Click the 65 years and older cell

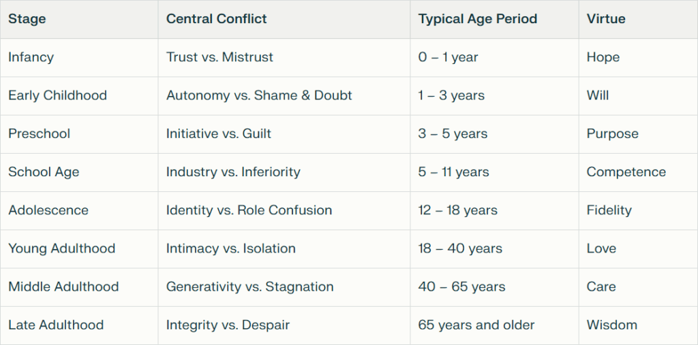(477, 325)
